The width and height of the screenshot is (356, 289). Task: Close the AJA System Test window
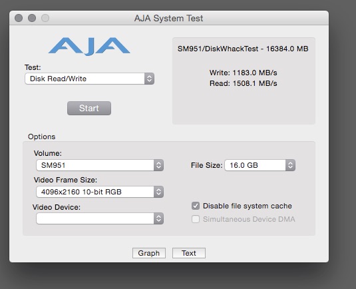19,18
